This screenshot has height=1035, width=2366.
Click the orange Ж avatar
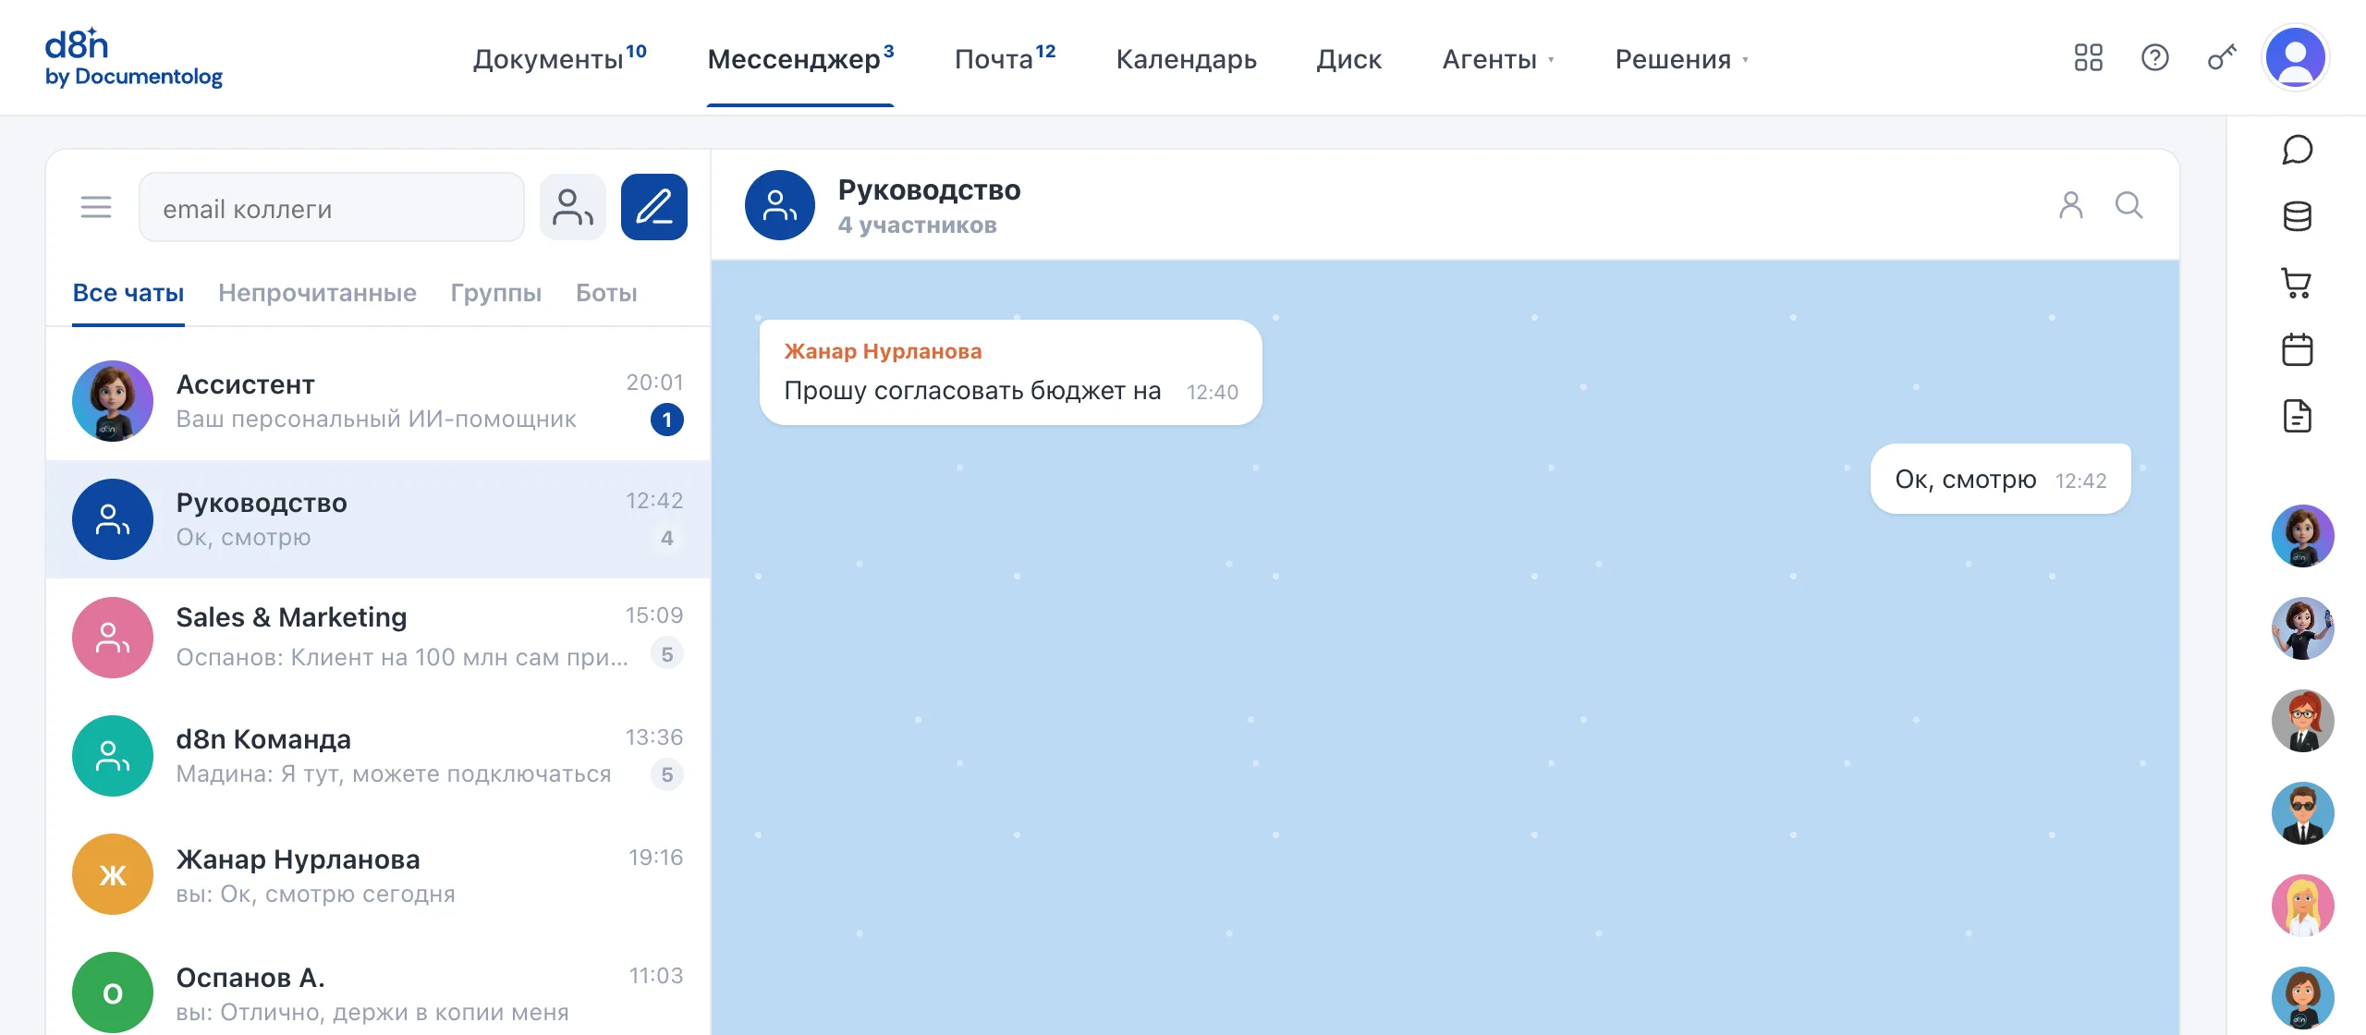[x=113, y=874]
